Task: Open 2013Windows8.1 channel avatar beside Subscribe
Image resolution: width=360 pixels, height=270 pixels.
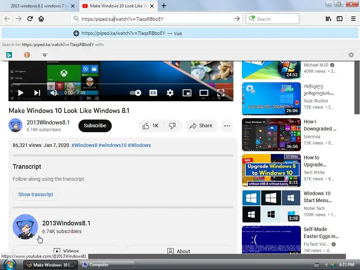Action: point(15,125)
